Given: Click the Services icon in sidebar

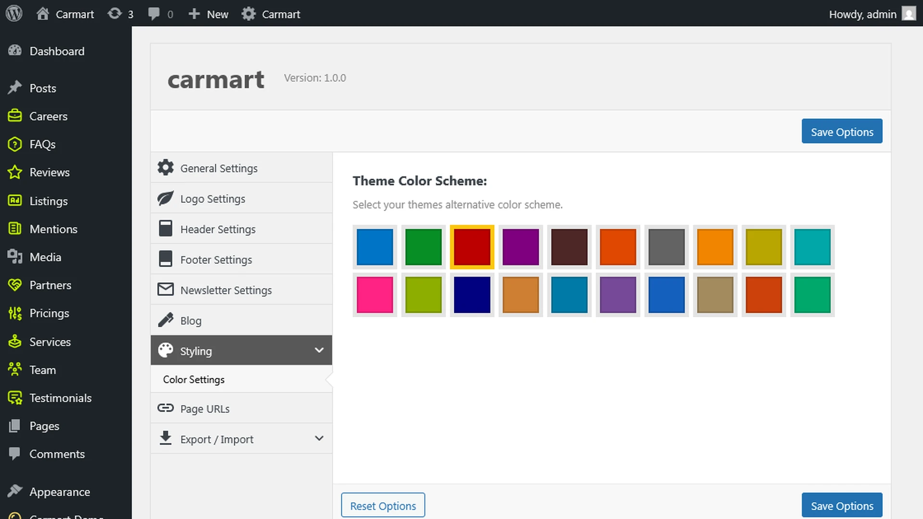Looking at the screenshot, I should pyautogui.click(x=15, y=341).
